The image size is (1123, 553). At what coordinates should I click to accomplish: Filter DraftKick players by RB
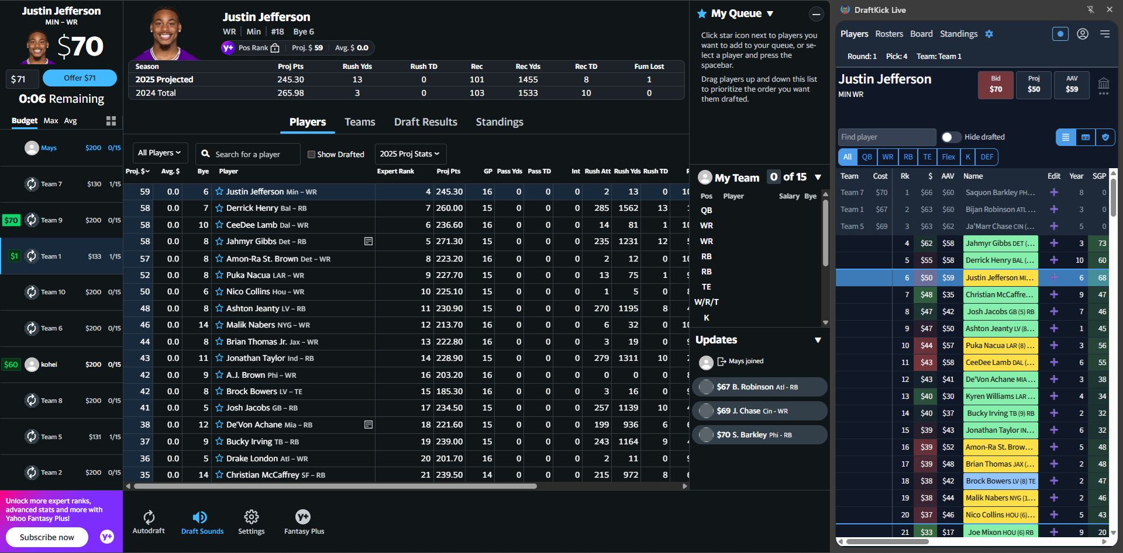click(x=908, y=157)
